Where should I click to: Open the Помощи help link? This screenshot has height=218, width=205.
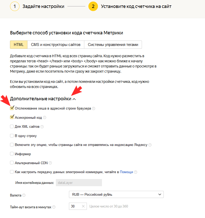click(126, 172)
